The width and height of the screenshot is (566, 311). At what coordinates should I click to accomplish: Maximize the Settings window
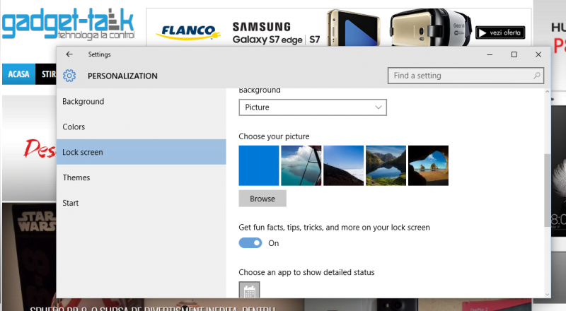[x=514, y=54]
